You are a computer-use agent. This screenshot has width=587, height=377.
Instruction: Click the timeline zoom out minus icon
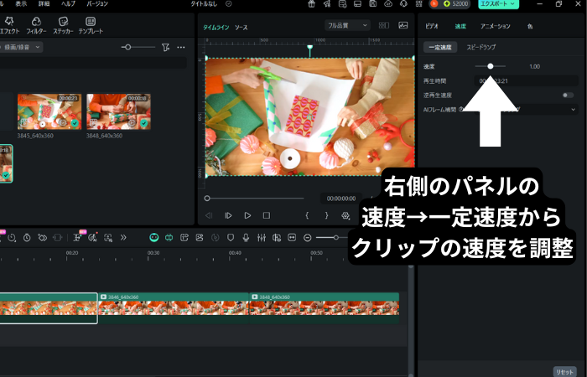pyautogui.click(x=308, y=237)
